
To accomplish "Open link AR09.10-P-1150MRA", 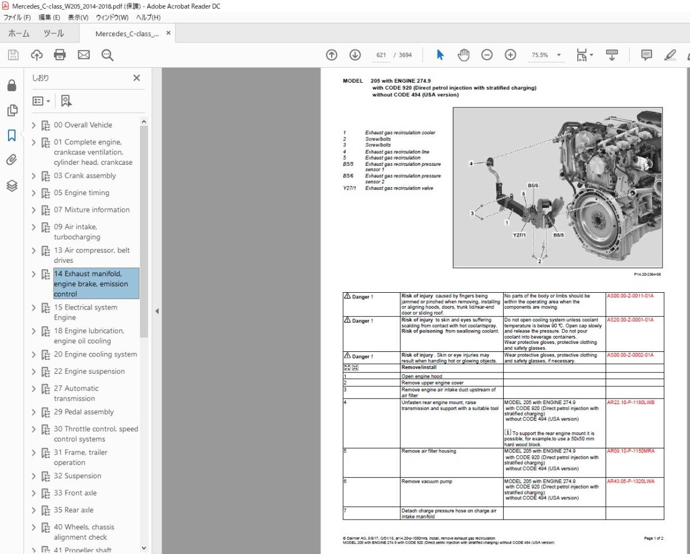I will coord(631,451).
